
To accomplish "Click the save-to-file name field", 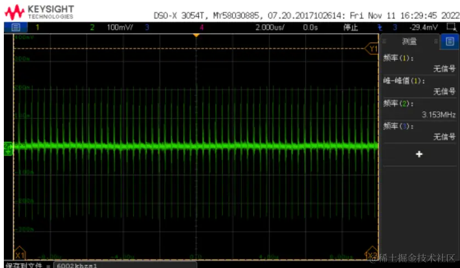I will [125, 265].
